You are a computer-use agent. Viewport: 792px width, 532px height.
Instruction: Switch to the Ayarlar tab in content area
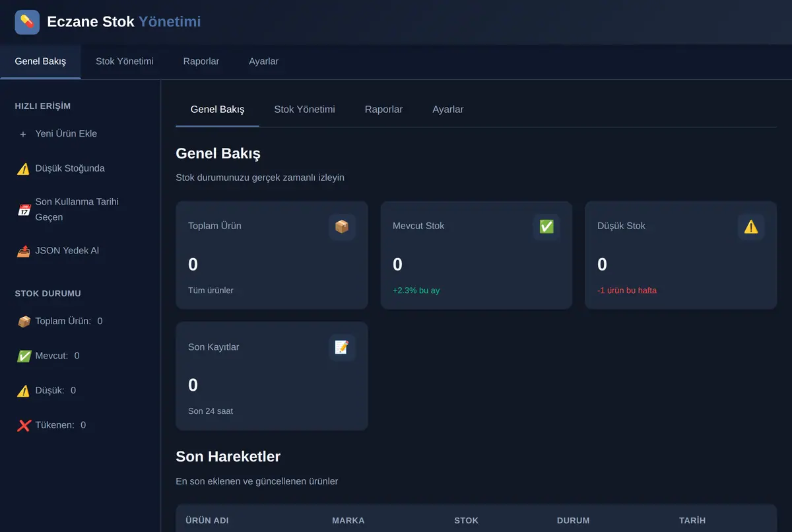click(x=448, y=110)
